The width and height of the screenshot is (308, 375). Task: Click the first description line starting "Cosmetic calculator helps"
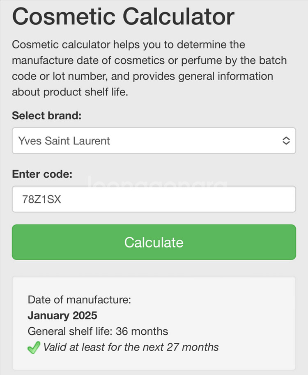click(128, 44)
